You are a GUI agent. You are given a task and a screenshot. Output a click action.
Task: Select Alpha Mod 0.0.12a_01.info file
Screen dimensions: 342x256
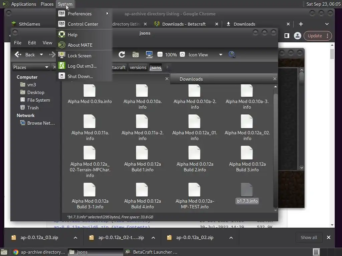195,128
